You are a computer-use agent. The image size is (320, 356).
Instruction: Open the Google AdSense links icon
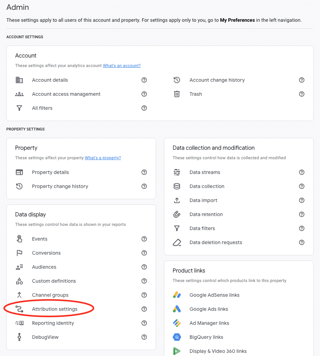coord(177,295)
